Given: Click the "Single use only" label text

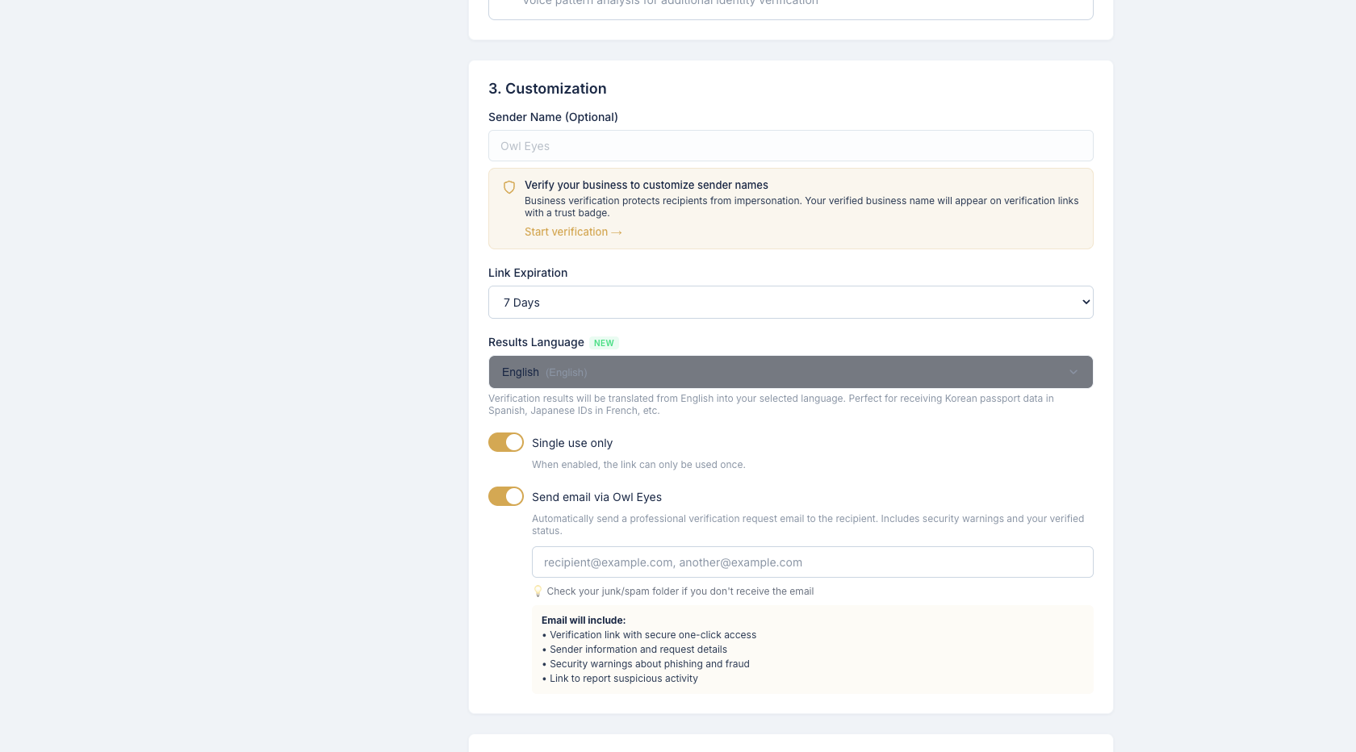Looking at the screenshot, I should [x=571, y=443].
